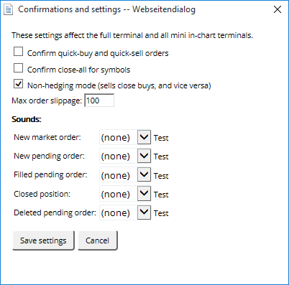Test the Closed position sound

click(161, 195)
